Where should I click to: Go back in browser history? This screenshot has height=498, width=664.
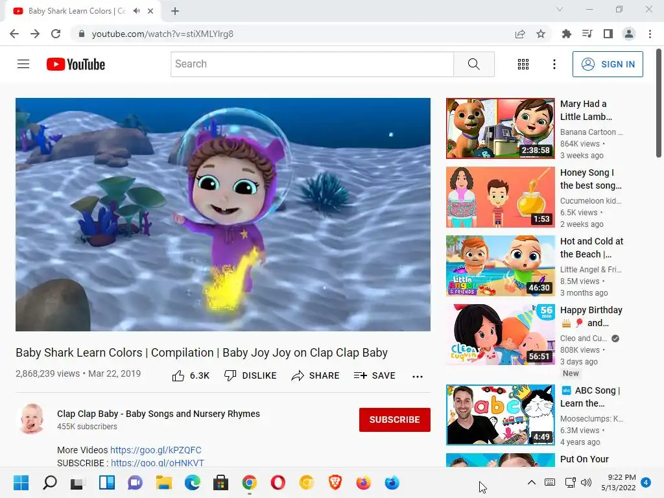(14, 34)
